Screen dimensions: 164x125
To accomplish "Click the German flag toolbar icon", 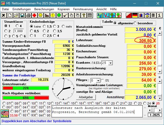I will tap(135, 15).
